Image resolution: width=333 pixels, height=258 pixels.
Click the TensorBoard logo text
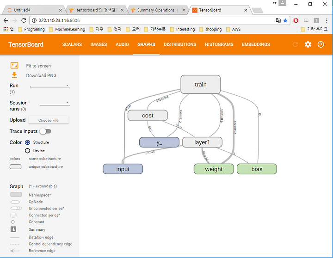click(26, 44)
